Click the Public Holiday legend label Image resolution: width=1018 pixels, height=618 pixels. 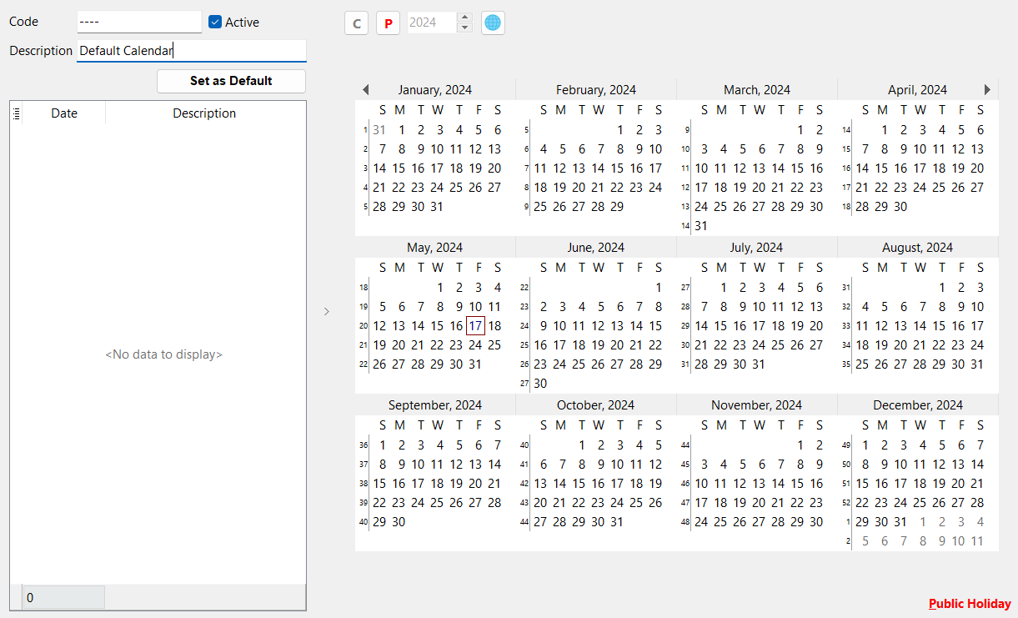point(970,604)
